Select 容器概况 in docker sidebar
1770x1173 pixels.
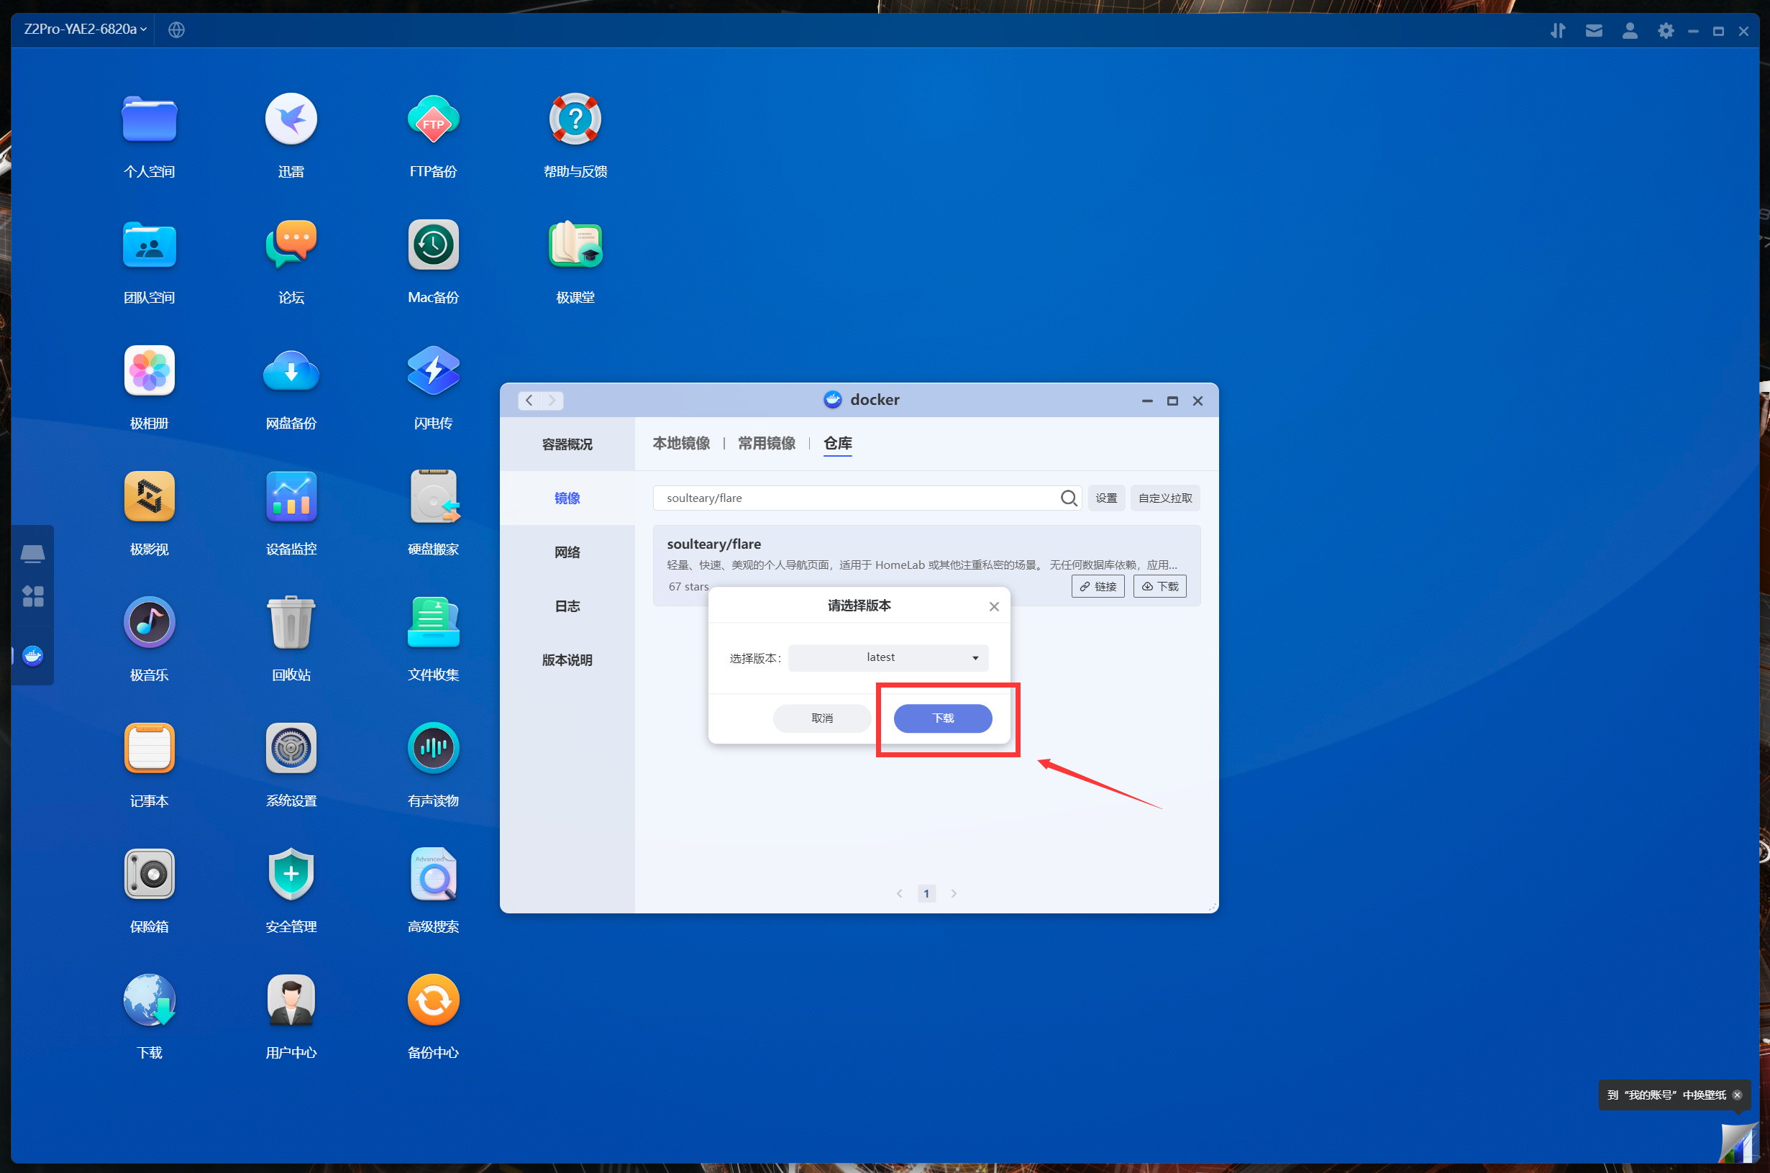coord(567,444)
